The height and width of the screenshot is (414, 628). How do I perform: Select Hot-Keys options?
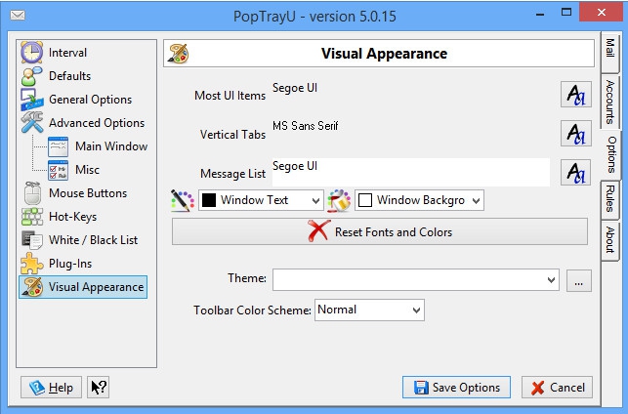pyautogui.click(x=72, y=217)
